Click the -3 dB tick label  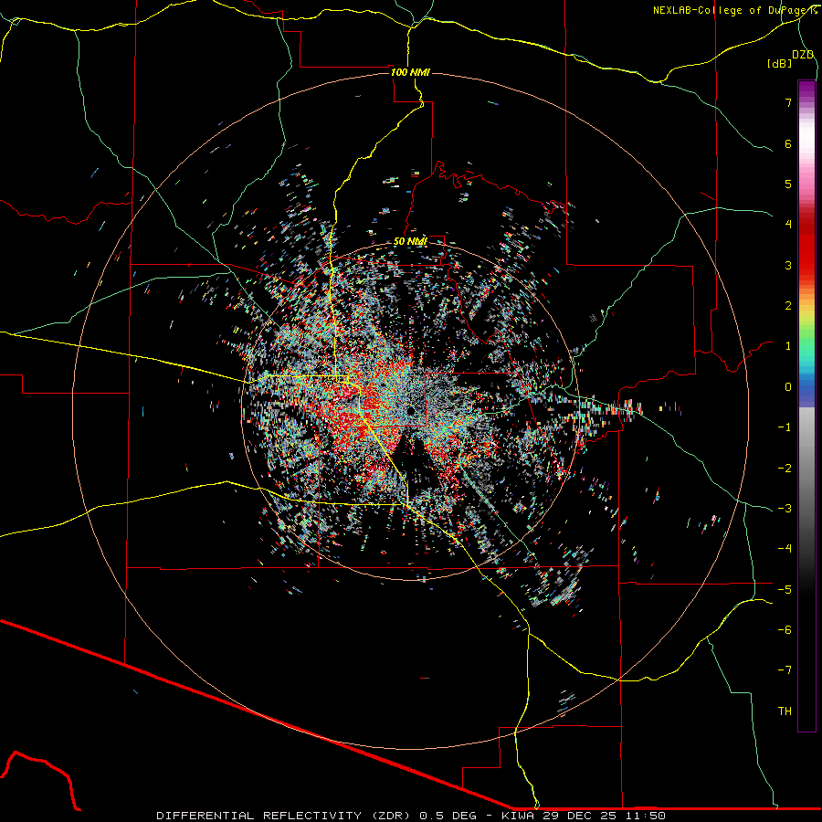coord(785,509)
